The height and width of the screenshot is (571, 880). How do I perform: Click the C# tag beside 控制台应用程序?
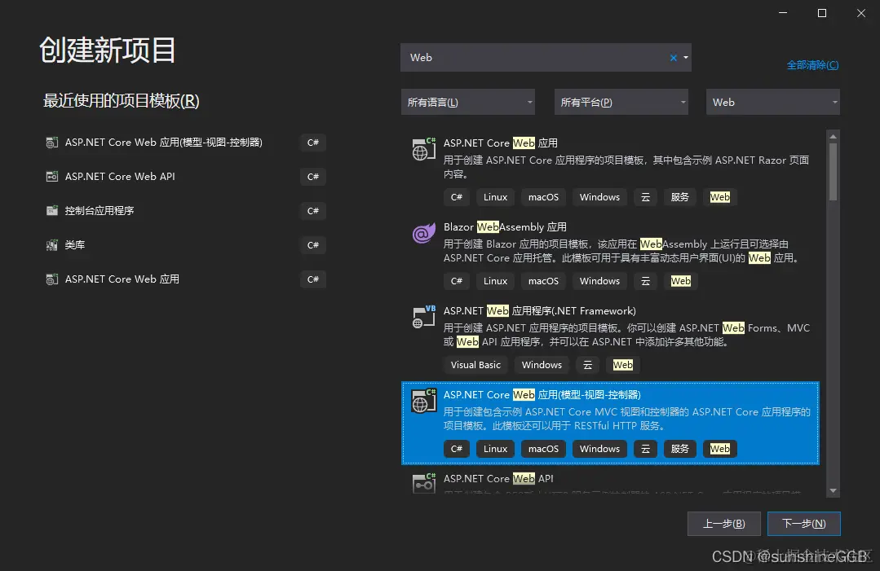coord(313,211)
